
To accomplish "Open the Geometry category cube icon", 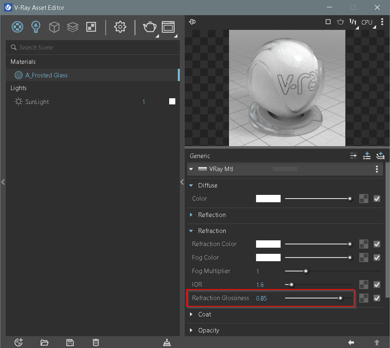I will click(x=54, y=27).
